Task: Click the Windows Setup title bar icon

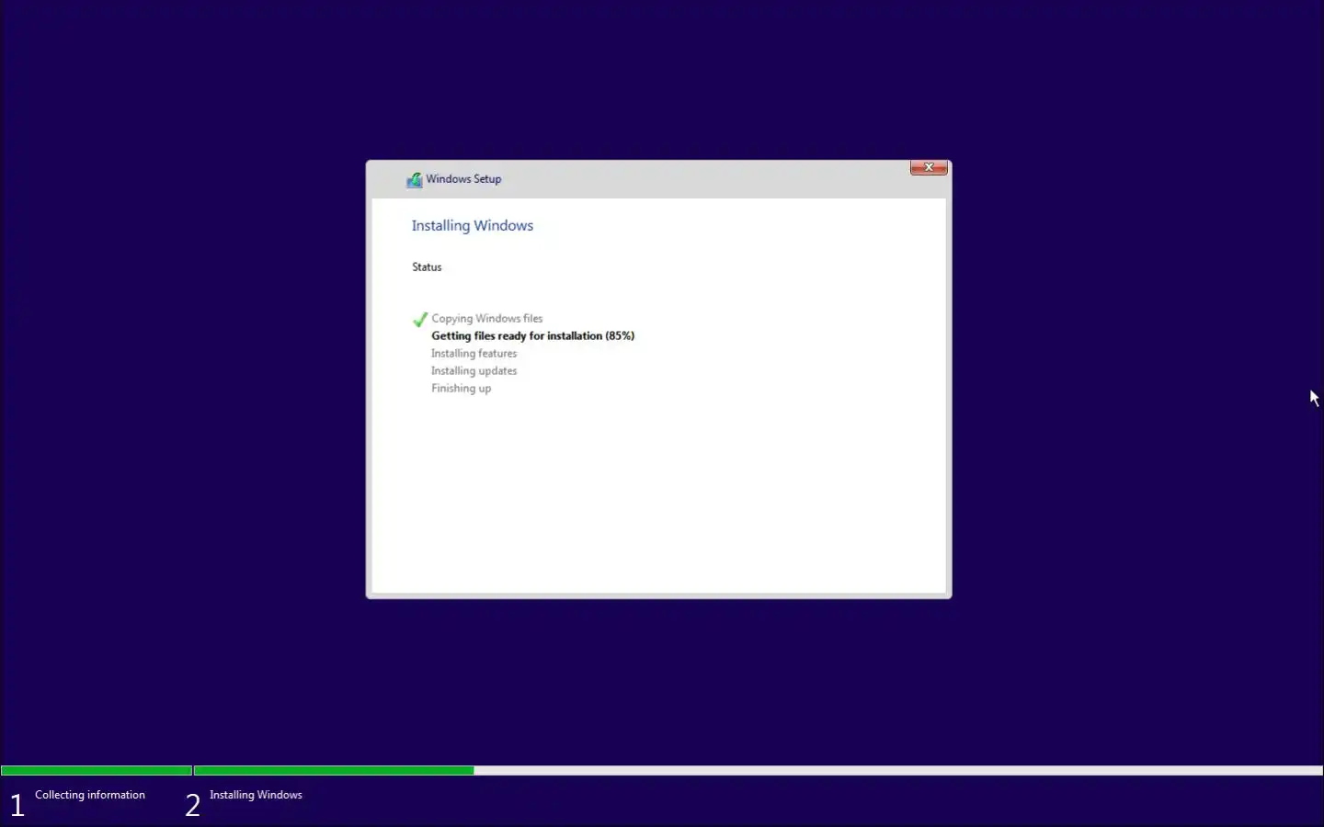Action: pyautogui.click(x=414, y=180)
